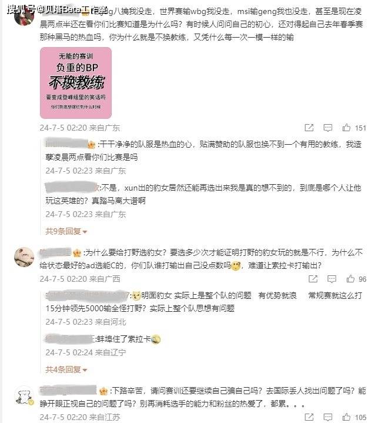Click blurred username of 下路辛苦 comment
375x423 pixels.
(x=68, y=390)
